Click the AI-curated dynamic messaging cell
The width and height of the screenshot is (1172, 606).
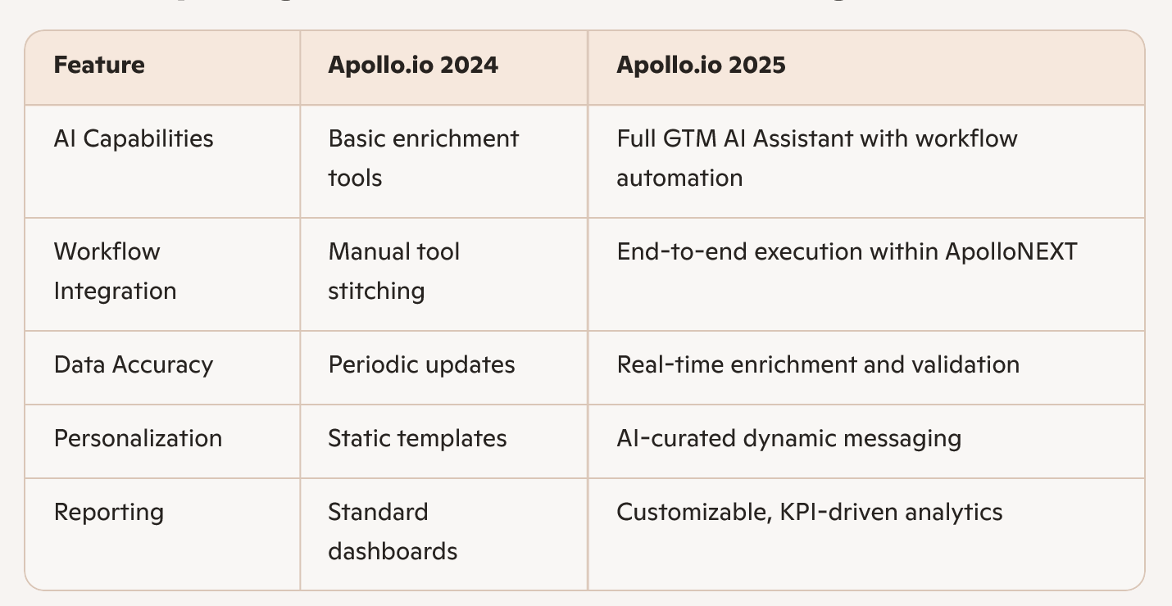pos(788,438)
